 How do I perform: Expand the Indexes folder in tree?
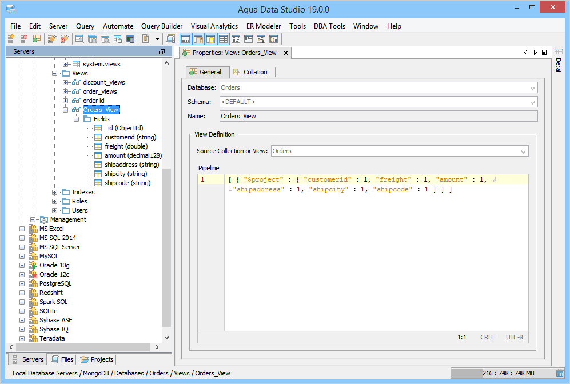pos(55,192)
